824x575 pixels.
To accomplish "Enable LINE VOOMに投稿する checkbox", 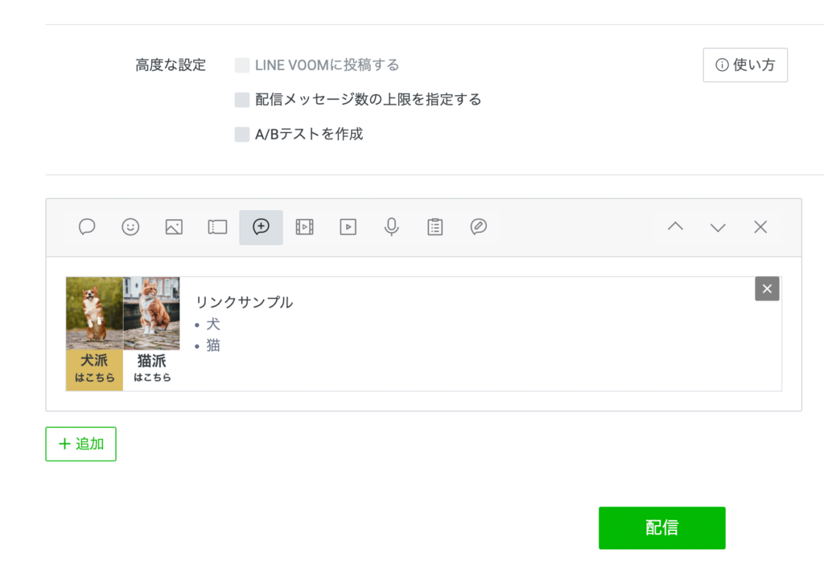I will click(x=242, y=65).
